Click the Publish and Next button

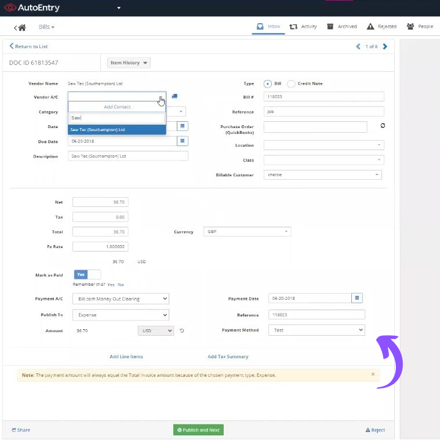click(198, 430)
